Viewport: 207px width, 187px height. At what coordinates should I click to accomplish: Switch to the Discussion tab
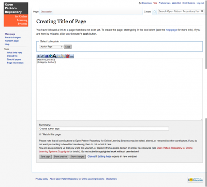(x=47, y=12)
